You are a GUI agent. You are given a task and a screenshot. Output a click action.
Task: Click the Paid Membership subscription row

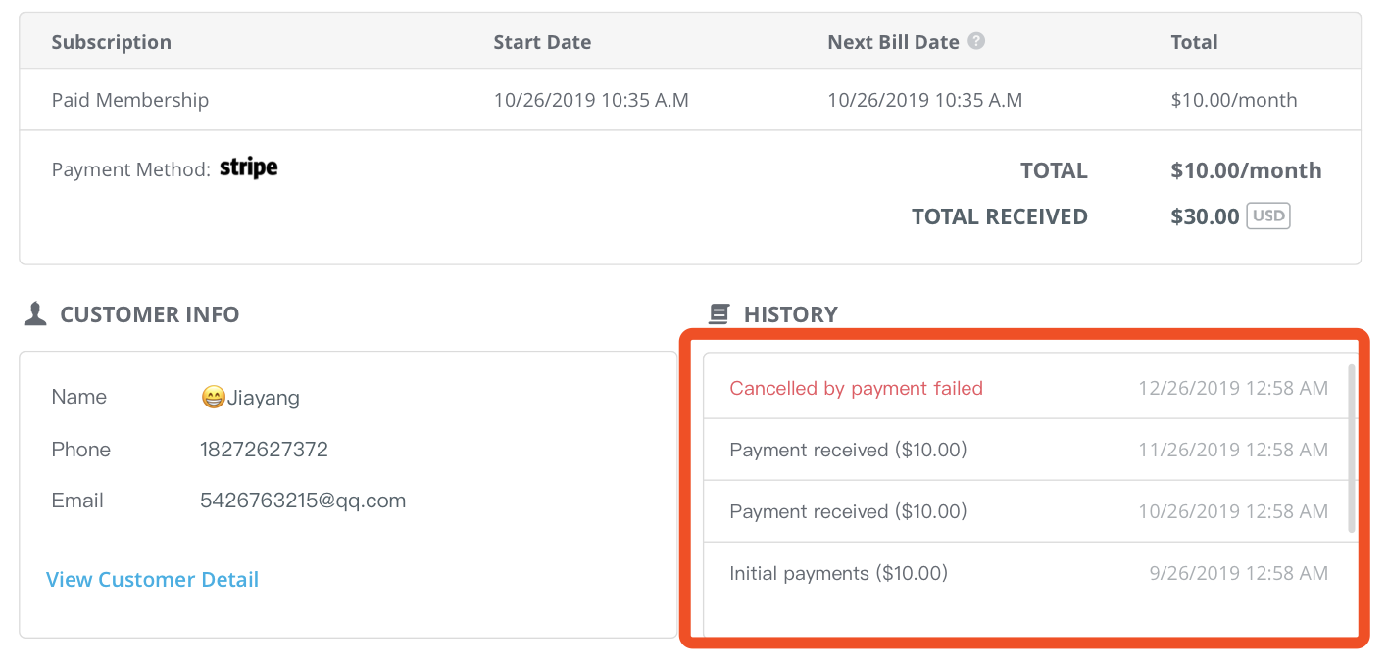pos(690,99)
